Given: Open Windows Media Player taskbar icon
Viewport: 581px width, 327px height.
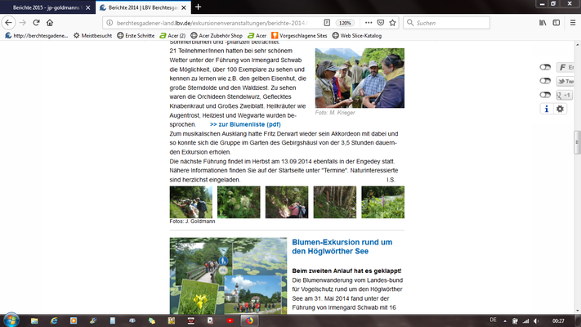Looking at the screenshot, I should (x=74, y=320).
